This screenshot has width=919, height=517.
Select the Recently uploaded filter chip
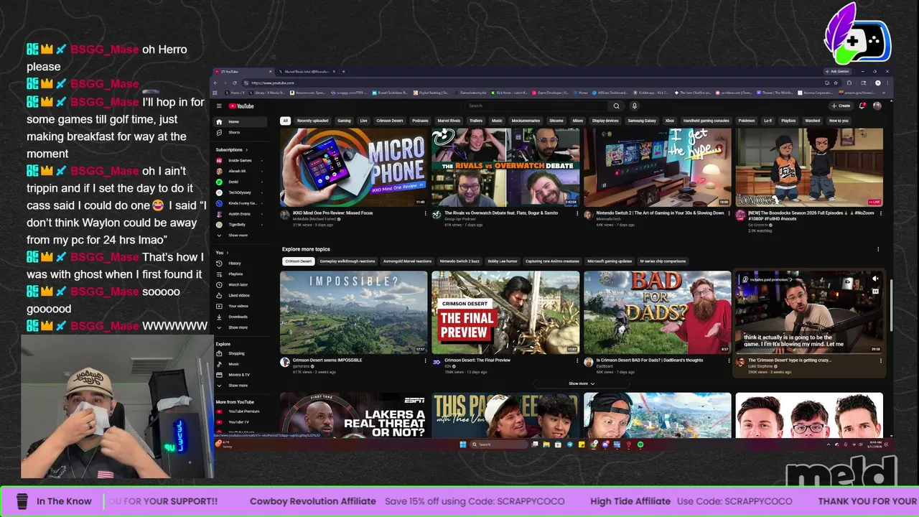(x=312, y=121)
